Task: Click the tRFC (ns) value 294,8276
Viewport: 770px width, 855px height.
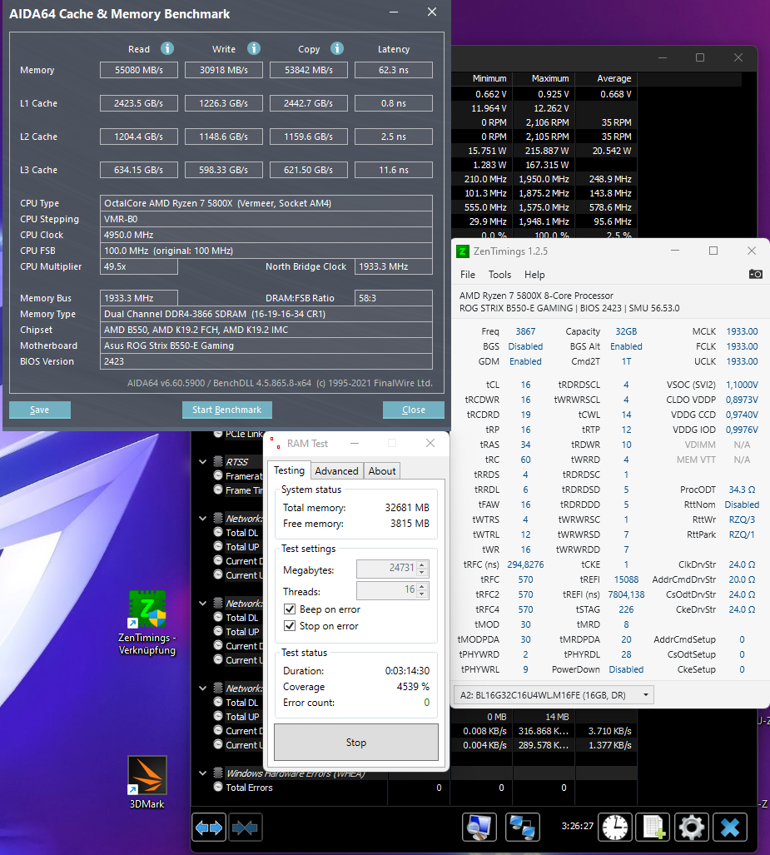Action: pos(525,565)
